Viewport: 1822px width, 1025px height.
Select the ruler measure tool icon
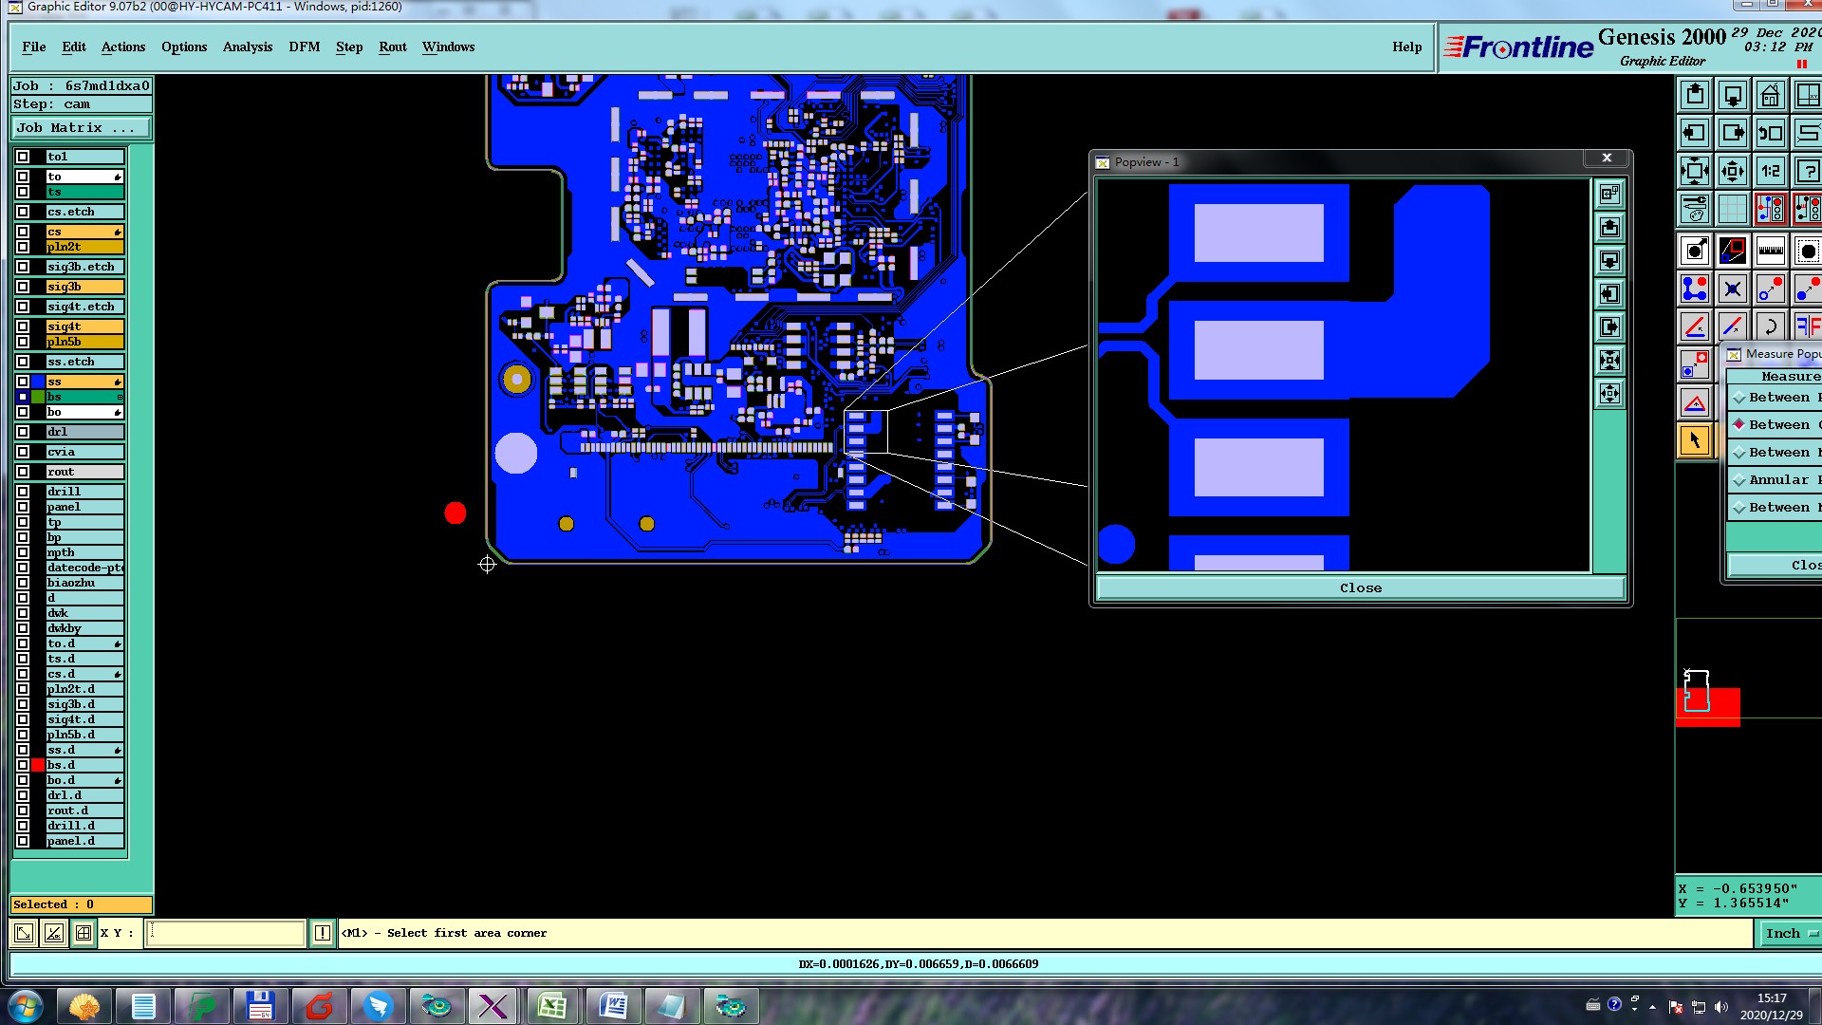click(x=1770, y=251)
